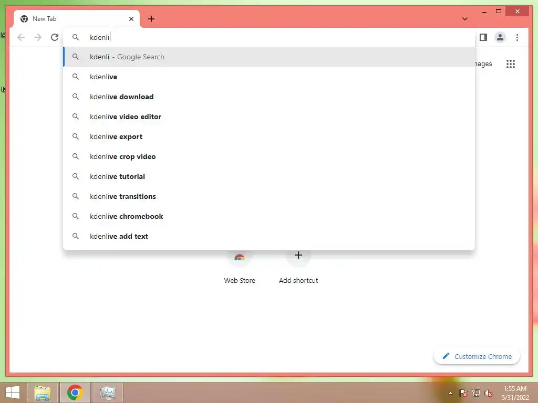This screenshot has height=403, width=538.
Task: Open the system monitor taskbar app
Action: [107, 393]
